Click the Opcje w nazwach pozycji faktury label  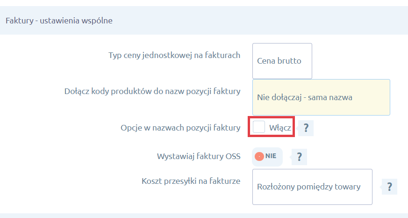coord(180,128)
